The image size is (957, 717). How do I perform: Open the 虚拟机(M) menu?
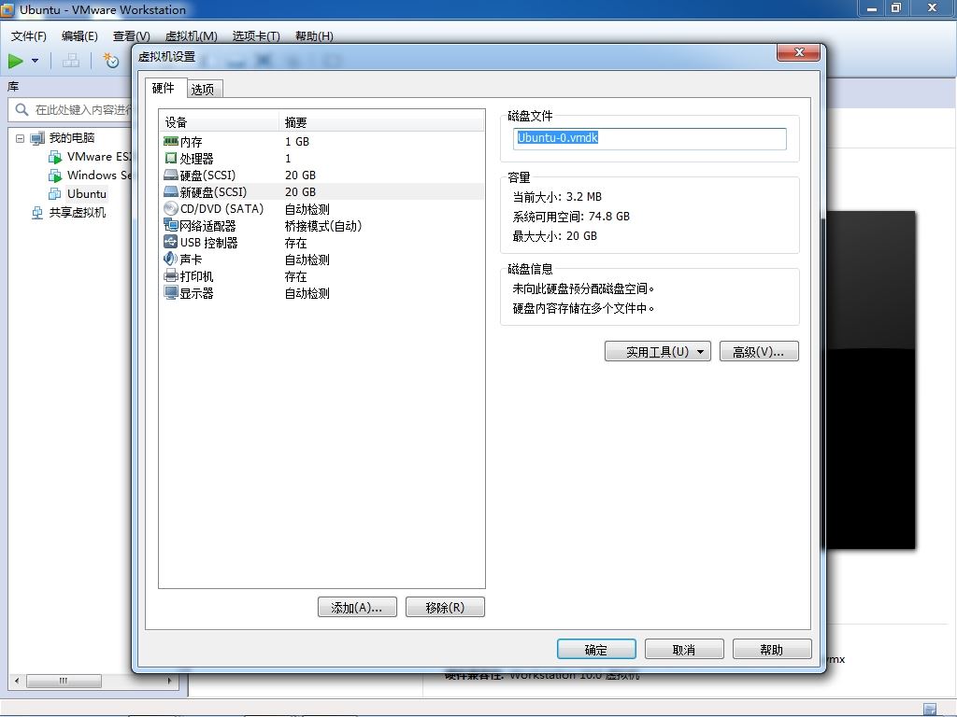[x=191, y=36]
